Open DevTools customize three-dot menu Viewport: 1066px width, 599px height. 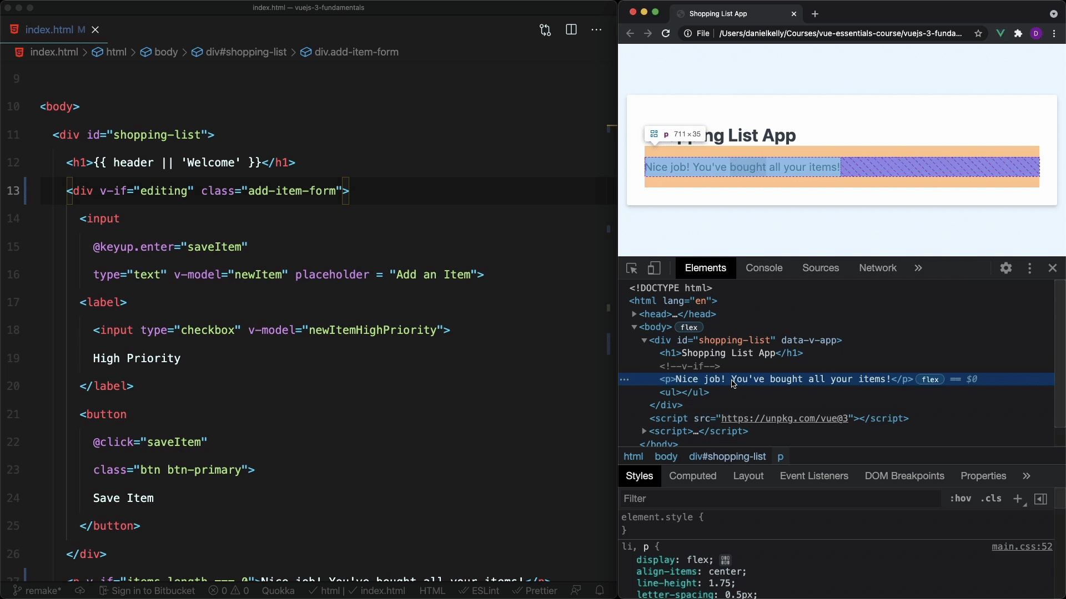[1030, 268]
